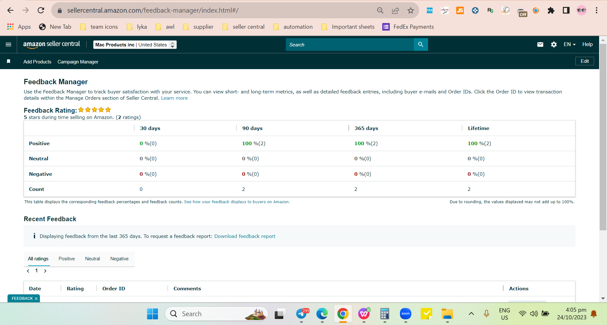Toggle the Chrome side panel icon
The image size is (607, 325).
pos(566,10)
